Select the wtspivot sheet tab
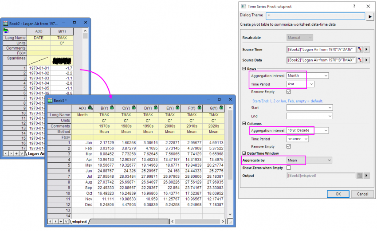 tap(80, 221)
